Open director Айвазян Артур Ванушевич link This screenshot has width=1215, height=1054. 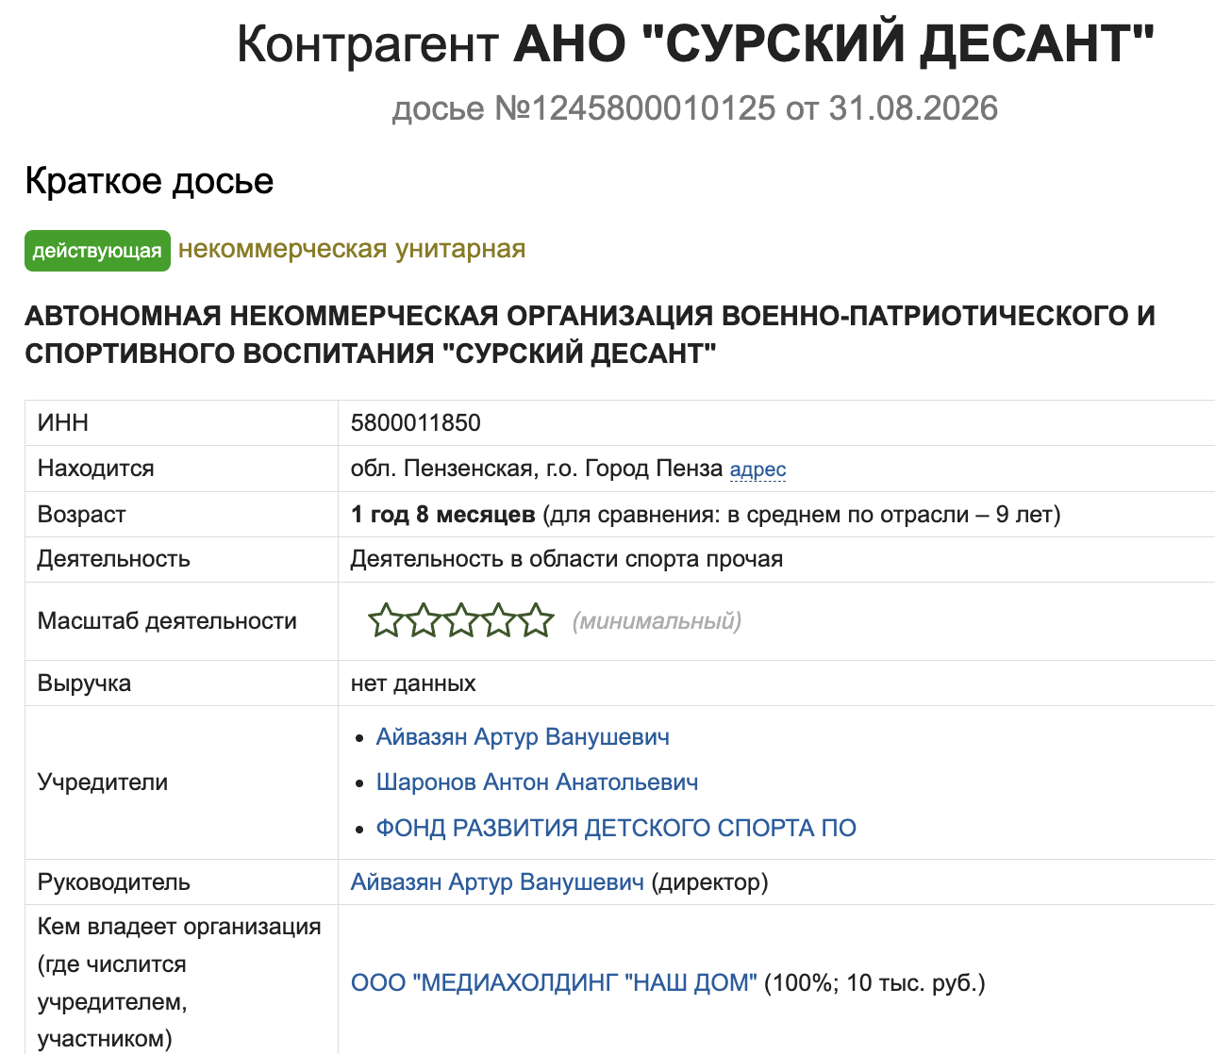[x=497, y=882]
